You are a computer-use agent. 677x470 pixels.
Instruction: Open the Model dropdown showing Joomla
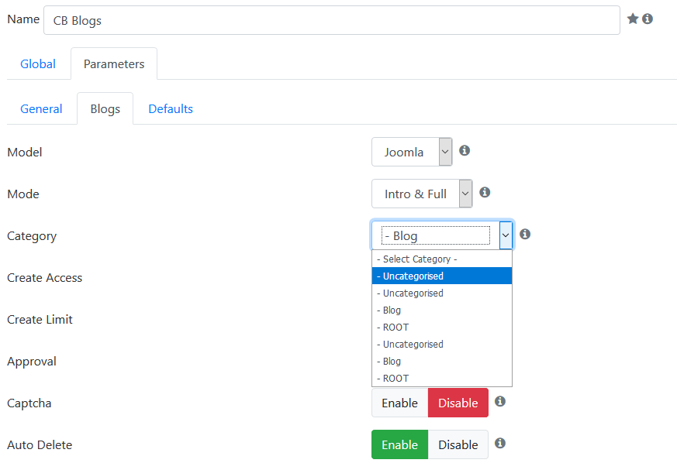(x=412, y=152)
